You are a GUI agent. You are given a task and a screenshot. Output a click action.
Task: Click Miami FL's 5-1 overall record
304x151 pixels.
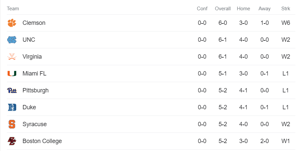[223, 74]
